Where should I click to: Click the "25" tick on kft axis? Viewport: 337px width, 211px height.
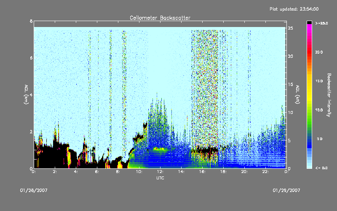(290, 28)
